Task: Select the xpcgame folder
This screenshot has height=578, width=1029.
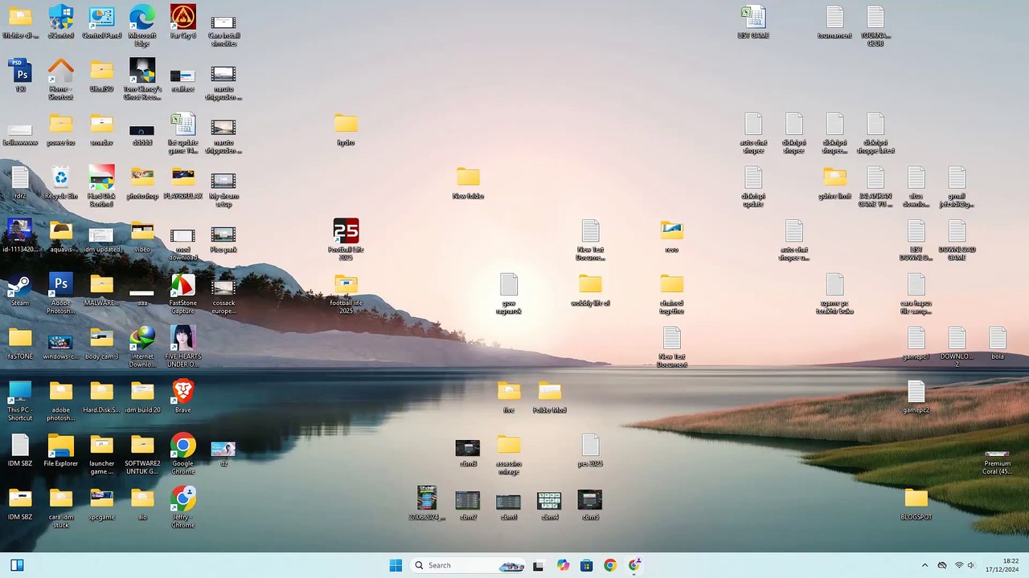Action: tap(102, 504)
